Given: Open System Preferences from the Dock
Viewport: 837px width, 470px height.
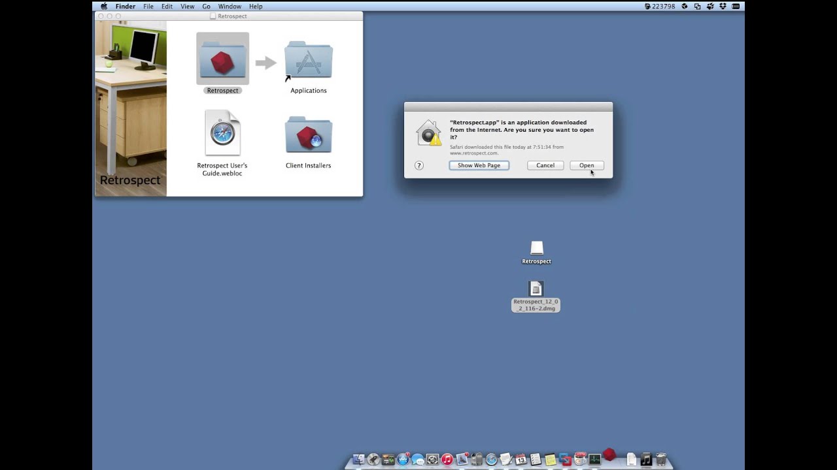Looking at the screenshot, I should click(x=433, y=460).
